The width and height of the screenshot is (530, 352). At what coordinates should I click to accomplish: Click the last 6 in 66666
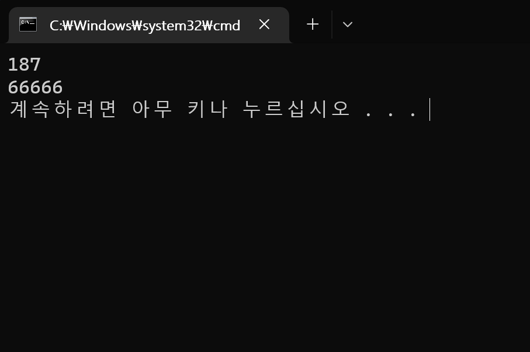click(x=57, y=88)
